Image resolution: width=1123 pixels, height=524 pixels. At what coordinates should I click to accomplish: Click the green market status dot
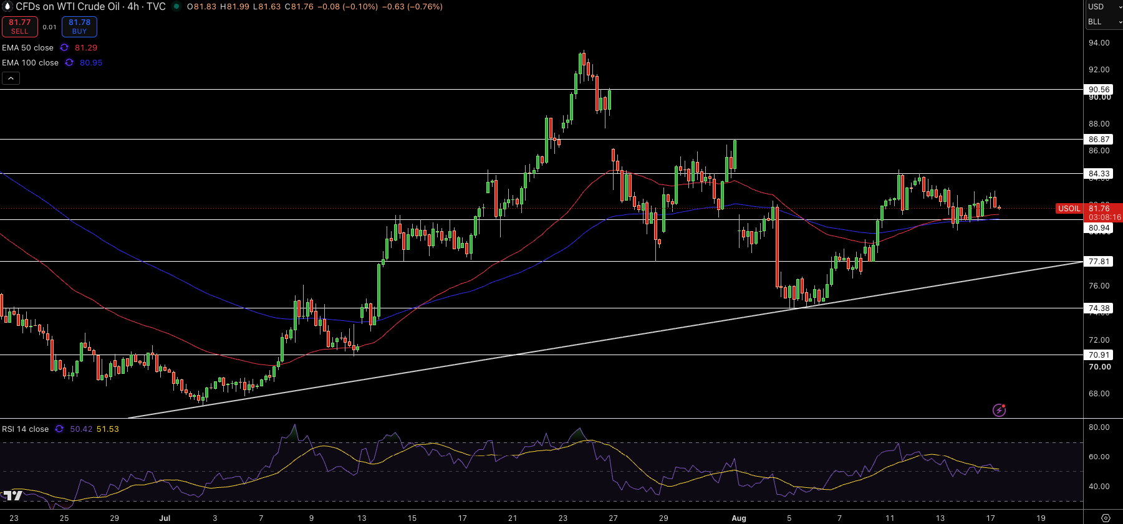click(176, 7)
